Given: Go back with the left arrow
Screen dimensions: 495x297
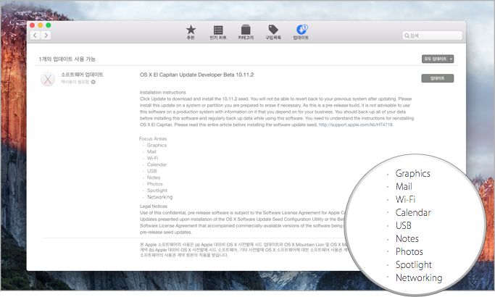Looking at the screenshot, I should tap(35, 35).
